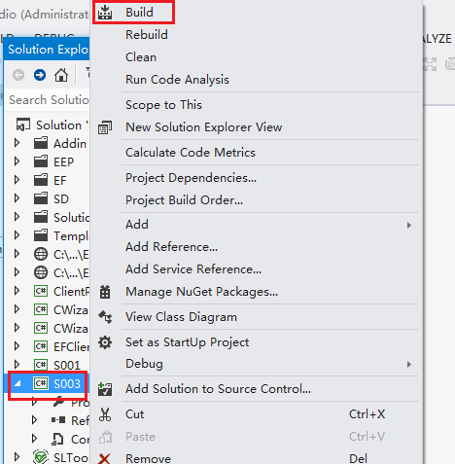Viewport: 455px width, 464px height.
Task: Collapse the S003 project node
Action: point(17,384)
